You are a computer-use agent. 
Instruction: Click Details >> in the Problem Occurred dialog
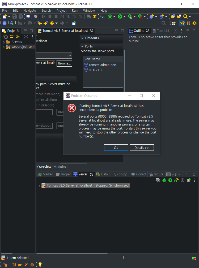[x=142, y=148]
